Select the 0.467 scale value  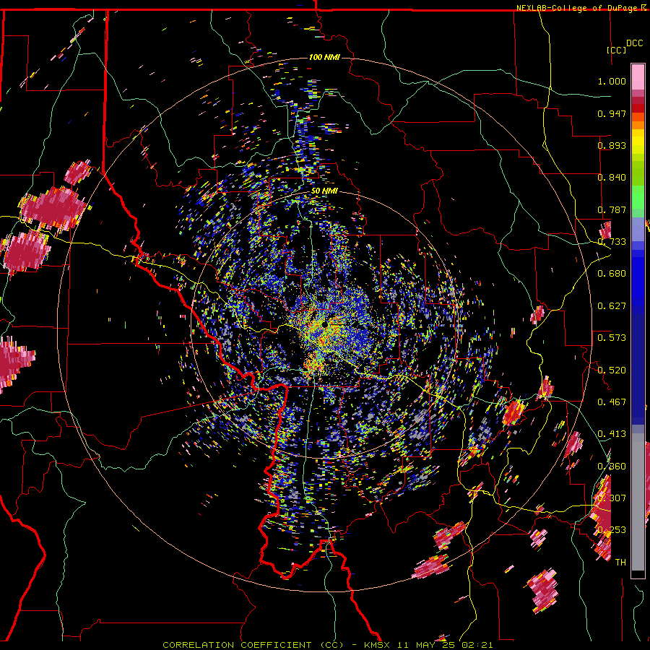[x=612, y=402]
